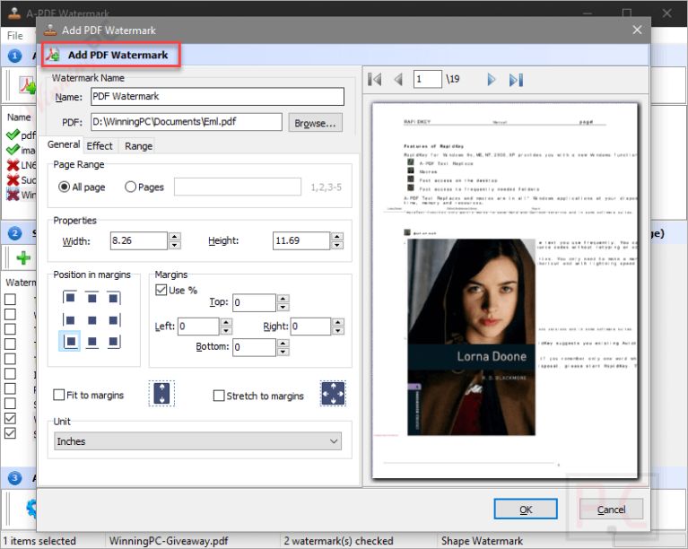This screenshot has width=688, height=549.
Task: Increase Height value with up arrow
Action: point(337,236)
